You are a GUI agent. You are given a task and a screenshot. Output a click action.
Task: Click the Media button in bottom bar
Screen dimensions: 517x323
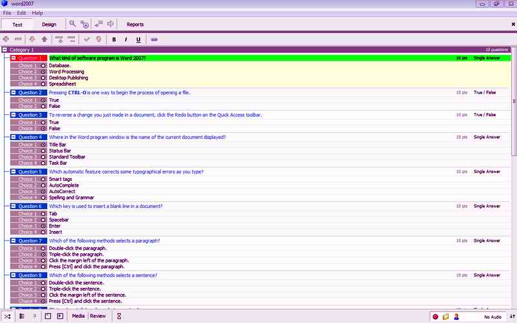78,316
